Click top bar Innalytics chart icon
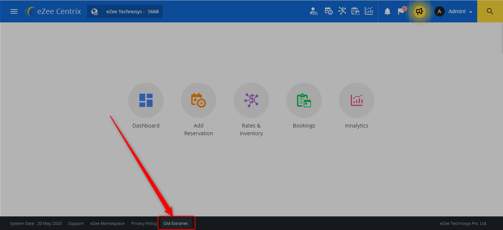 pos(369,11)
